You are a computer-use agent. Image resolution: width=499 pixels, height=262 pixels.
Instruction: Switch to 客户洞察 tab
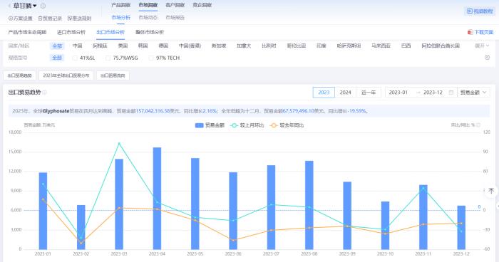(x=175, y=5)
